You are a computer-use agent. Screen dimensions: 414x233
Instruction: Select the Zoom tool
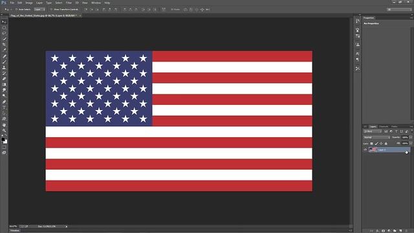(4, 131)
